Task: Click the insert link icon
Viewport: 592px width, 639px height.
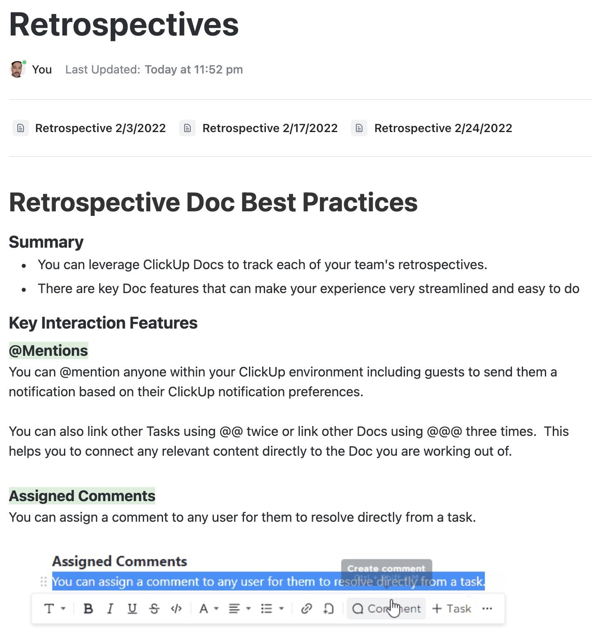Action: (x=306, y=608)
